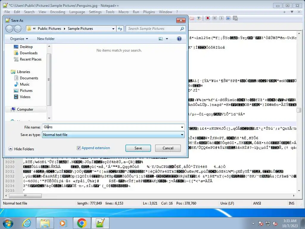Open the view options dropdown arrow
Viewport: 305px width, 229px height.
(167, 39)
